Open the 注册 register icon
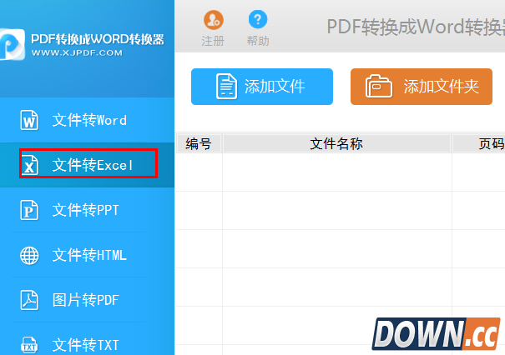This screenshot has height=355, width=505. click(213, 20)
